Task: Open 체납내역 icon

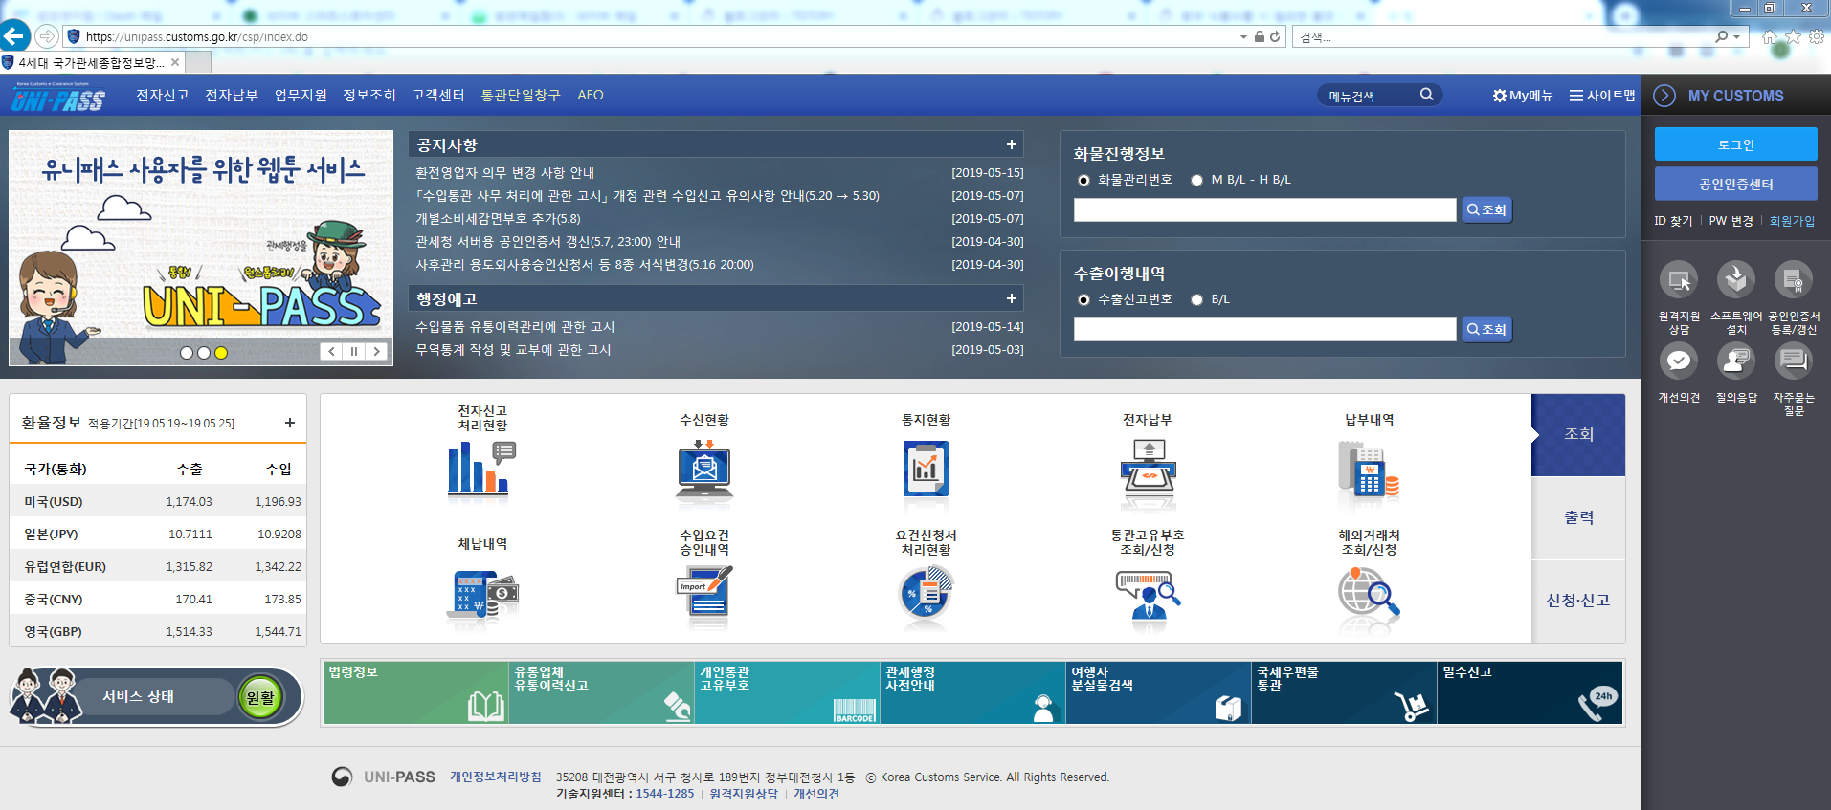Action: [x=481, y=596]
